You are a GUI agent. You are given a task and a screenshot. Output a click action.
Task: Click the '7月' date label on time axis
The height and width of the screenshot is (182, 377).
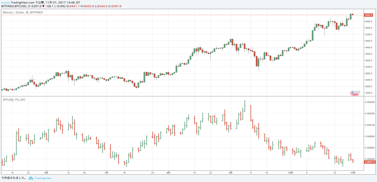[106, 172]
